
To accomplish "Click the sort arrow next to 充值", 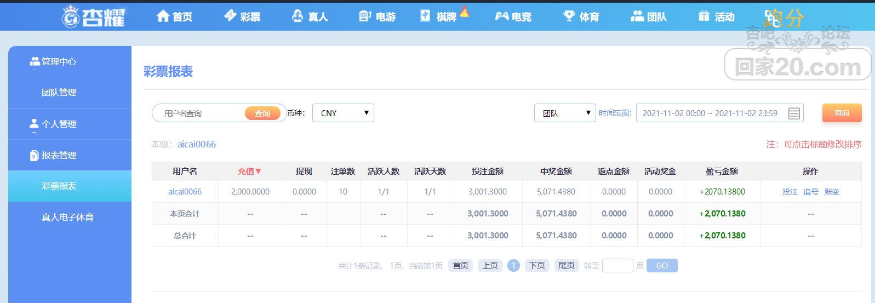I will pyautogui.click(x=259, y=171).
